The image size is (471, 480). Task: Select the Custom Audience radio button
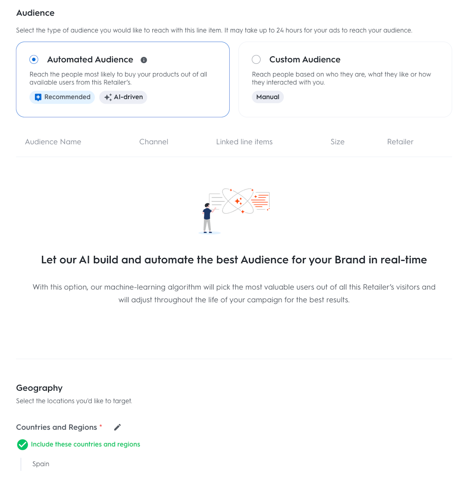pyautogui.click(x=256, y=59)
